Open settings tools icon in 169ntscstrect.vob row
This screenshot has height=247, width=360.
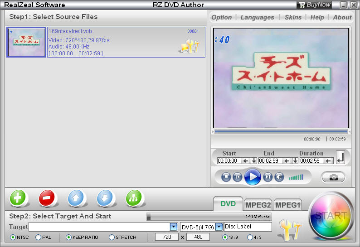click(189, 46)
